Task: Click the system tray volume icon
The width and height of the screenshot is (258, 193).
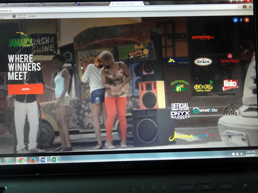Action: pyautogui.click(x=241, y=154)
